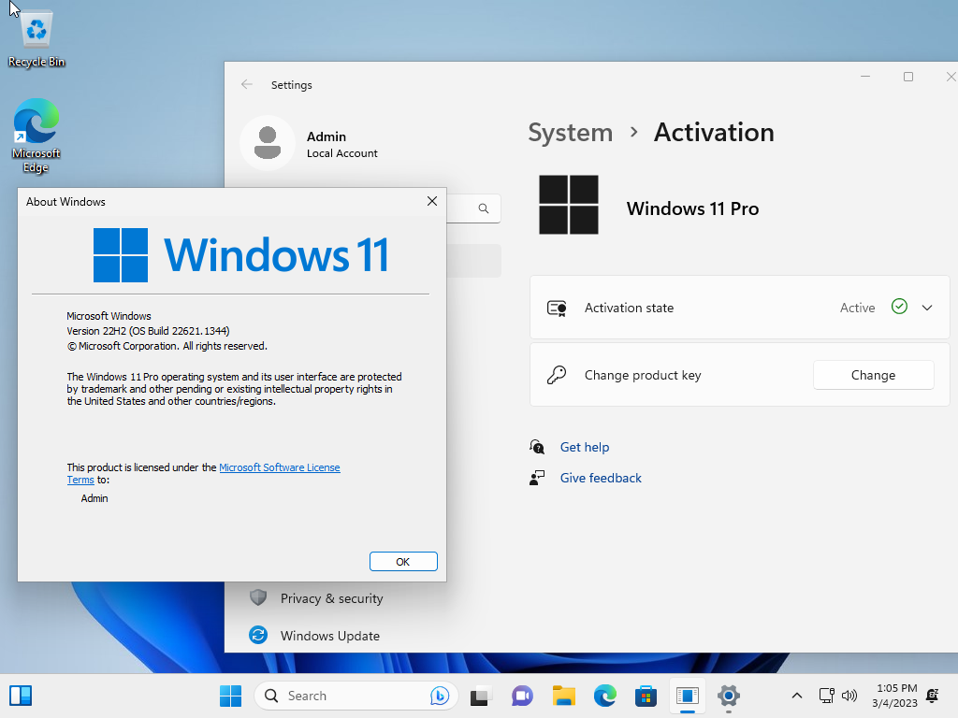Open the Chat app on taskbar
This screenshot has width=958, height=718.
tap(522, 696)
